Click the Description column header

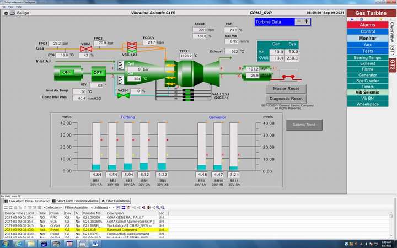(x=132, y=213)
